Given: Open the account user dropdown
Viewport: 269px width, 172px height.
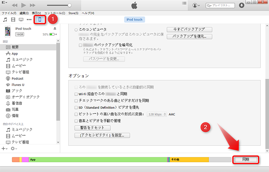Looking at the screenshot, I should tap(196, 5).
